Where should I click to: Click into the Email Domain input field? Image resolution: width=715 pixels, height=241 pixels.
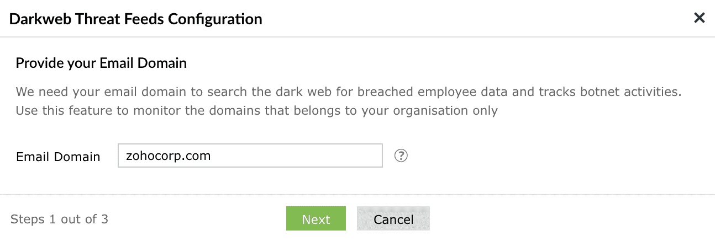pos(250,156)
